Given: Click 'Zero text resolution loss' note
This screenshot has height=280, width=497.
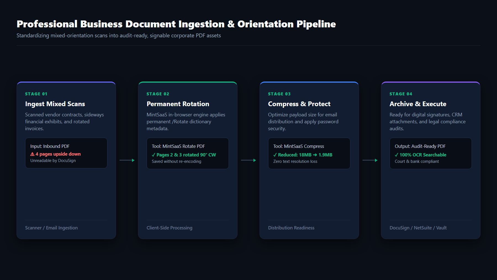Looking at the screenshot, I should tap(295, 161).
